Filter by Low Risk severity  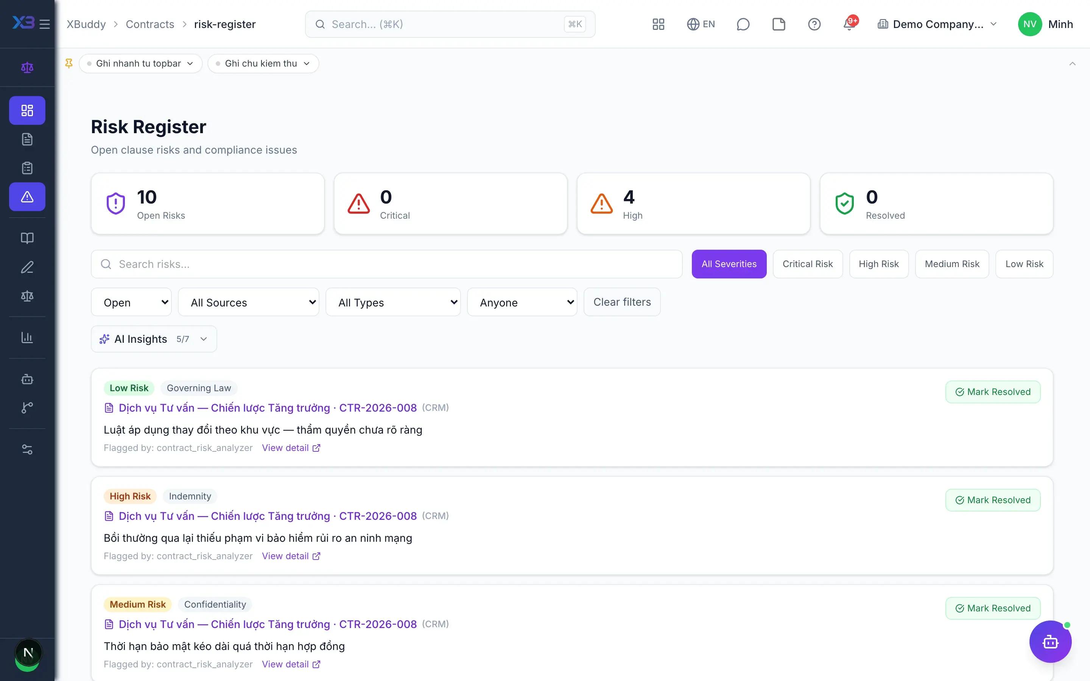coord(1024,264)
